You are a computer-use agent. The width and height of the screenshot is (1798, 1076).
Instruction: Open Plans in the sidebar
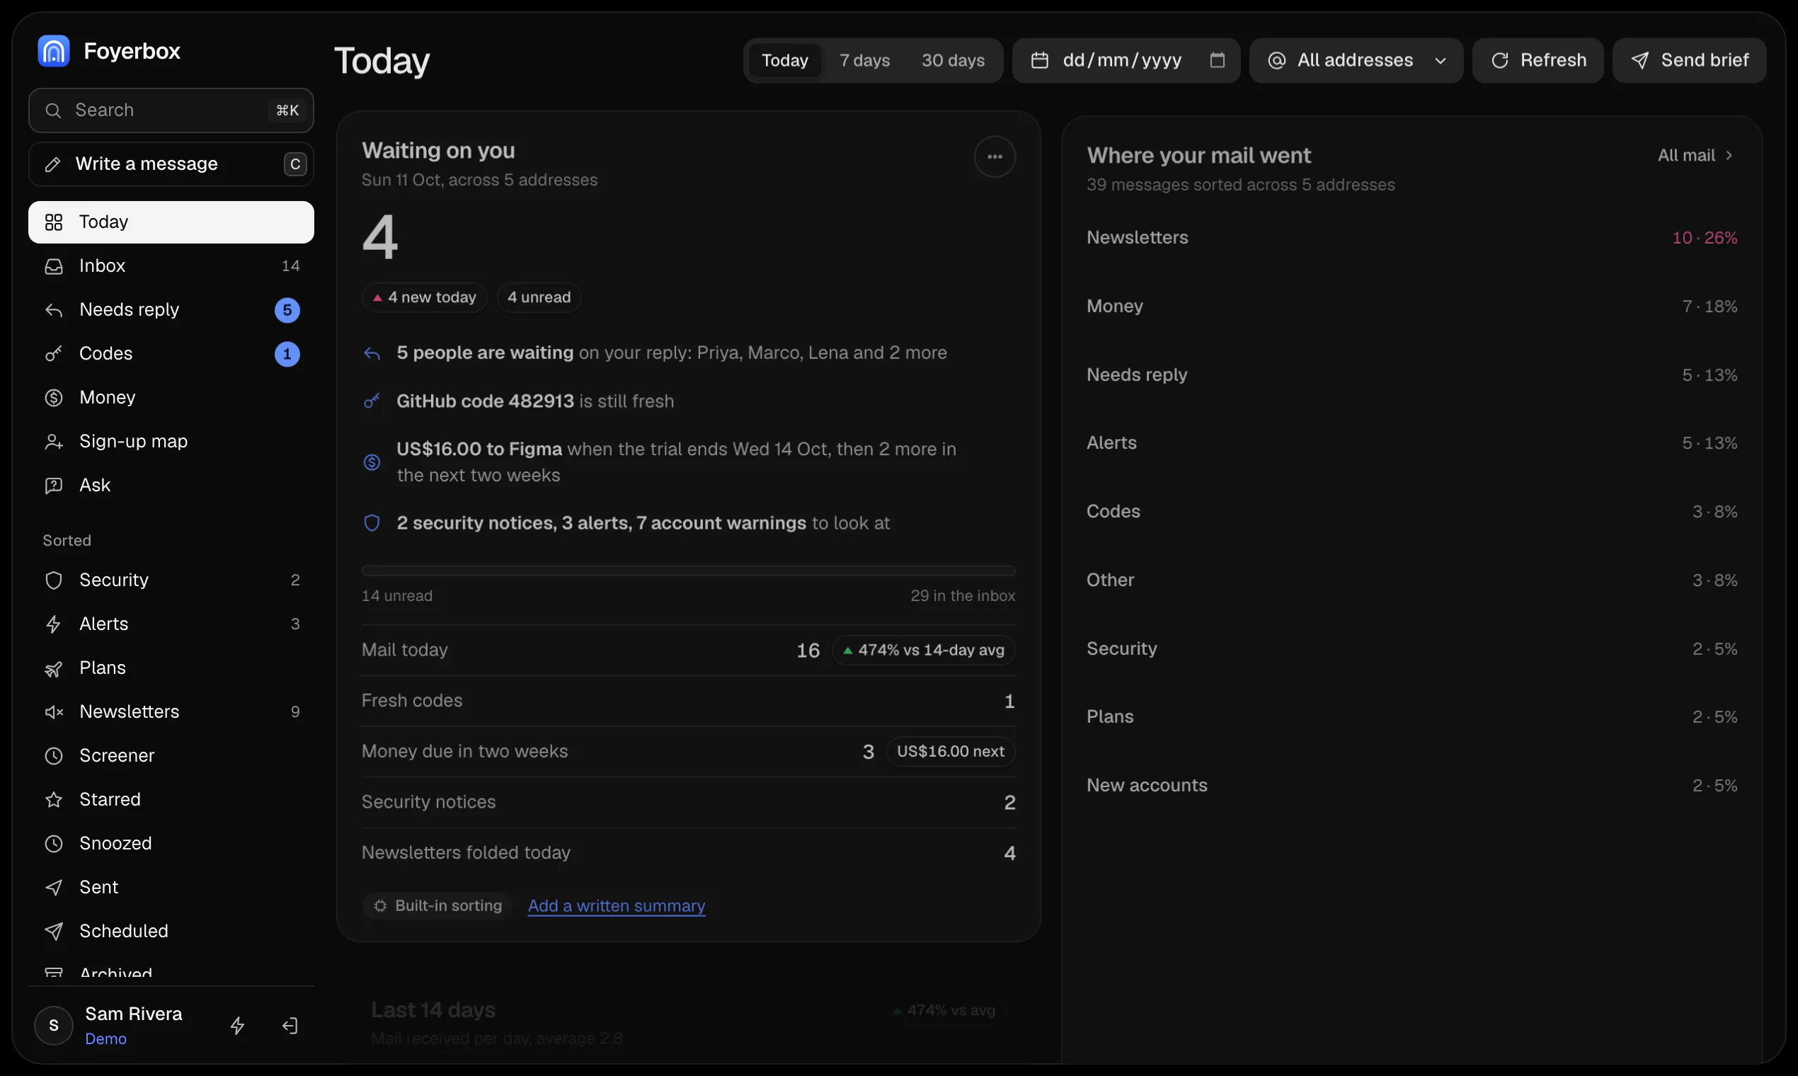[171, 668]
